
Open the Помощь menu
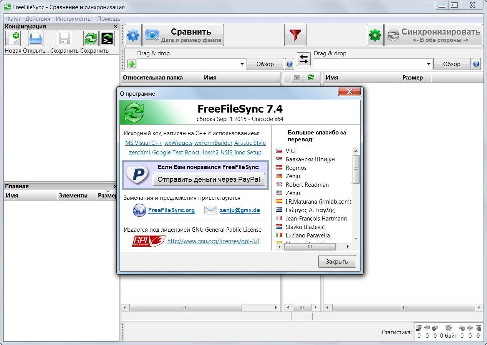click(109, 18)
